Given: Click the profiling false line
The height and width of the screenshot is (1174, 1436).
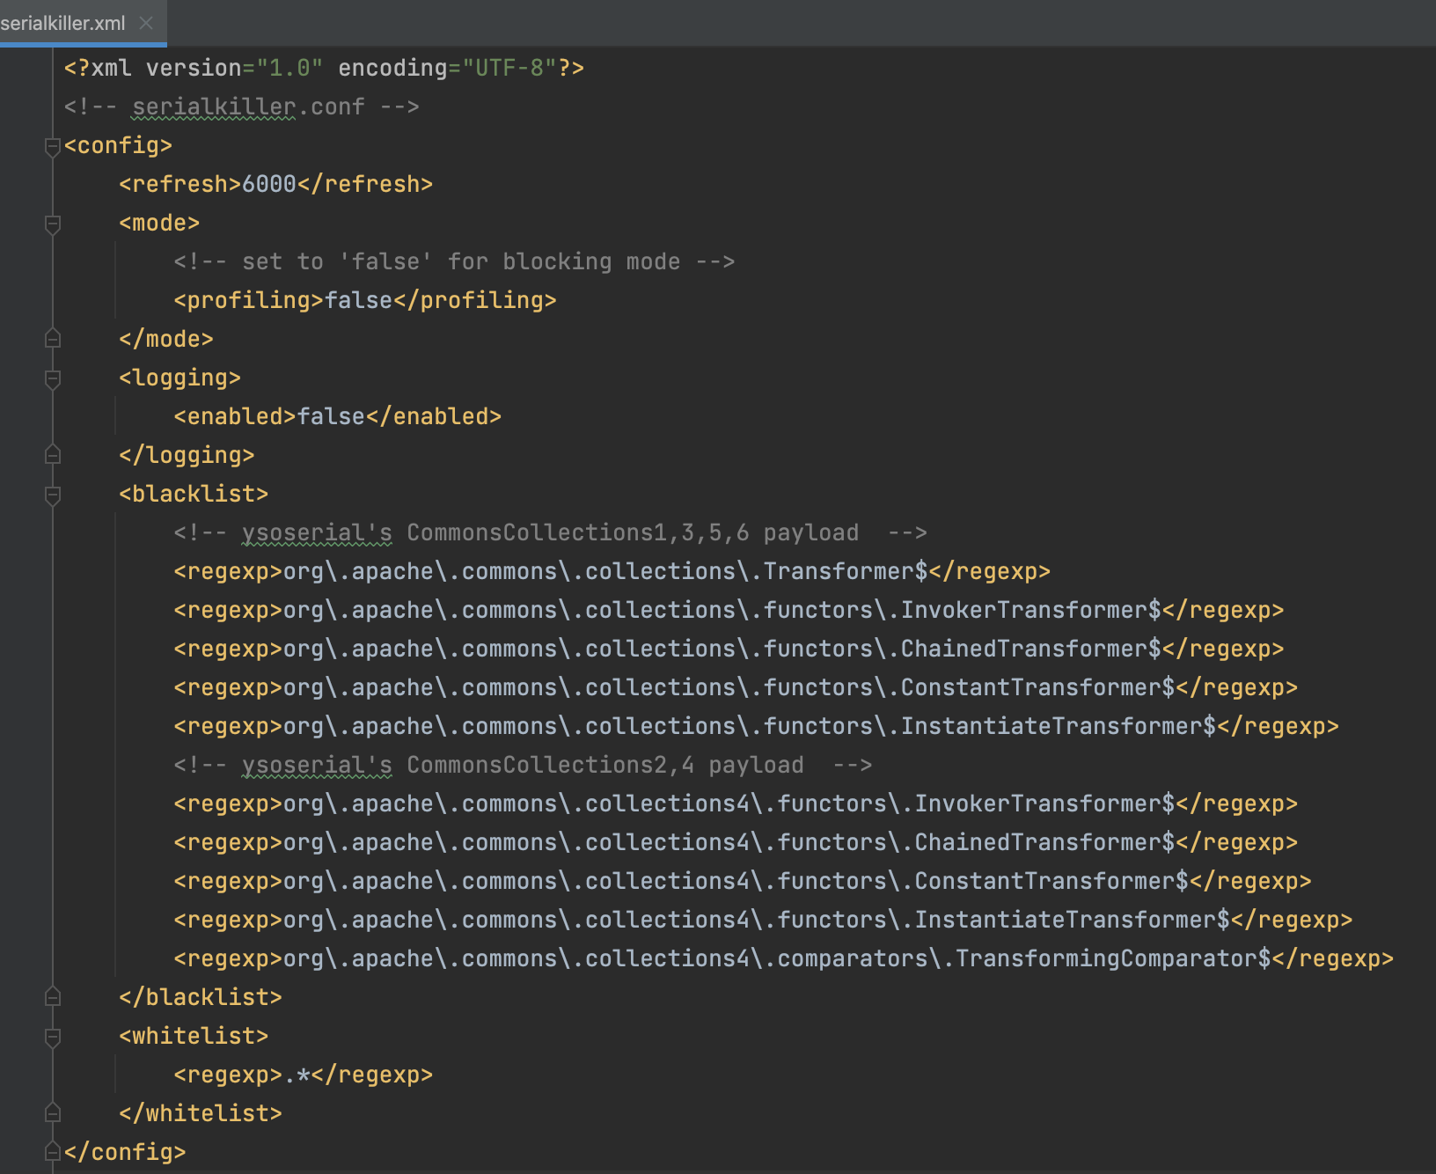Looking at the screenshot, I should 365,300.
